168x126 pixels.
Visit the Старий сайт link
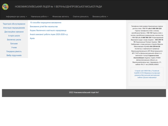coord(139,71)
